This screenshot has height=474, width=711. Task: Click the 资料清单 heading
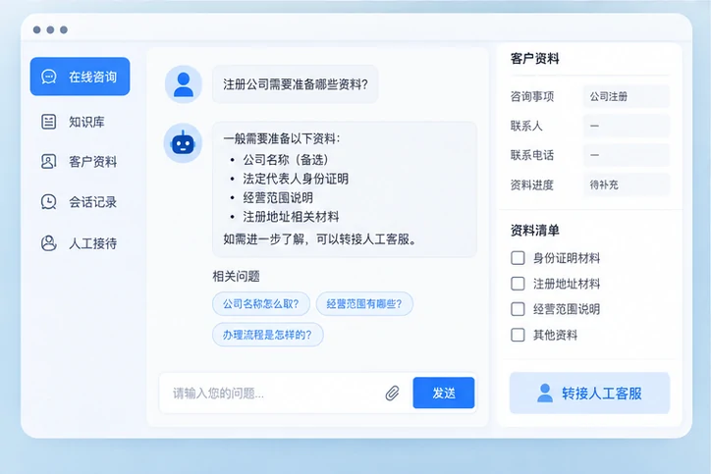pos(534,231)
